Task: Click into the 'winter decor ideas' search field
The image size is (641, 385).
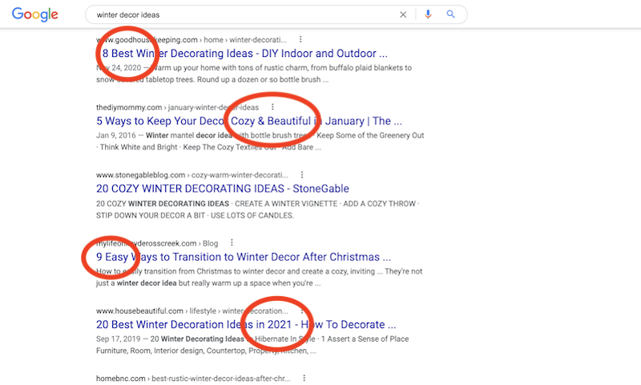Action: click(x=240, y=14)
